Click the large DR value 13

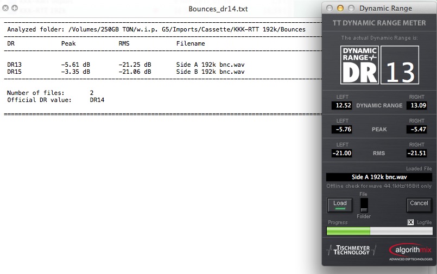(x=400, y=65)
